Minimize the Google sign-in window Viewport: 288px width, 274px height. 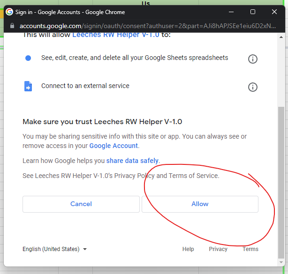231,12
